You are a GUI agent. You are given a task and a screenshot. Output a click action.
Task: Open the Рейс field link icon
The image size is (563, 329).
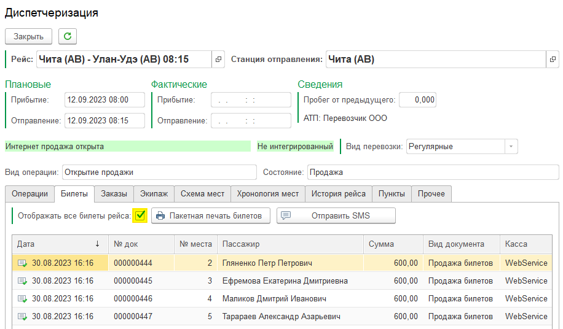coord(218,60)
